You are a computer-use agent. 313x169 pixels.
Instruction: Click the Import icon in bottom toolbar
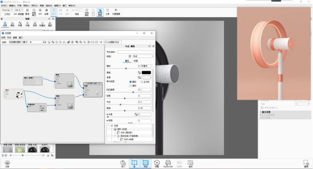point(123,163)
